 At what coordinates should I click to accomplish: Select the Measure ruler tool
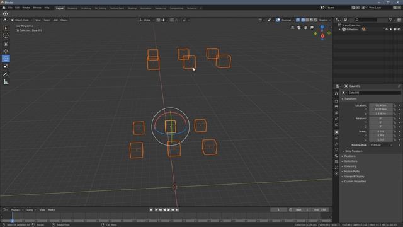(x=6, y=82)
